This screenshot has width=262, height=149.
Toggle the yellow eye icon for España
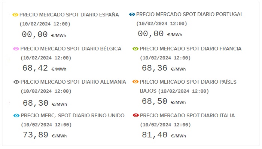[x=15, y=15]
